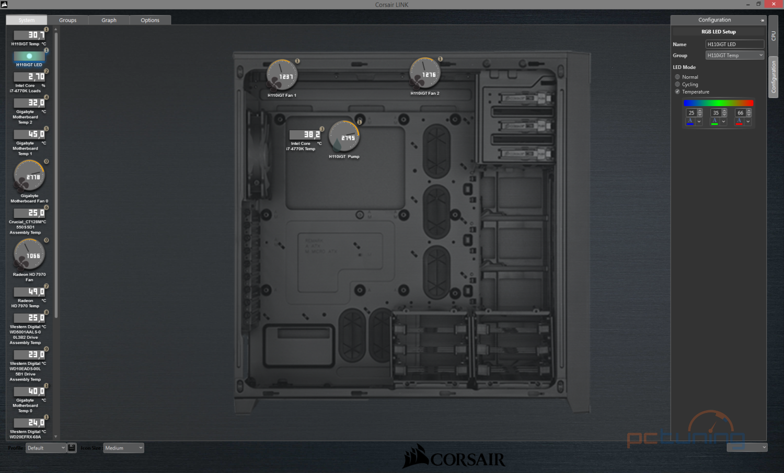Click the Corsair logo in title bar
Screen dimensions: 784x473
click(x=4, y=4)
